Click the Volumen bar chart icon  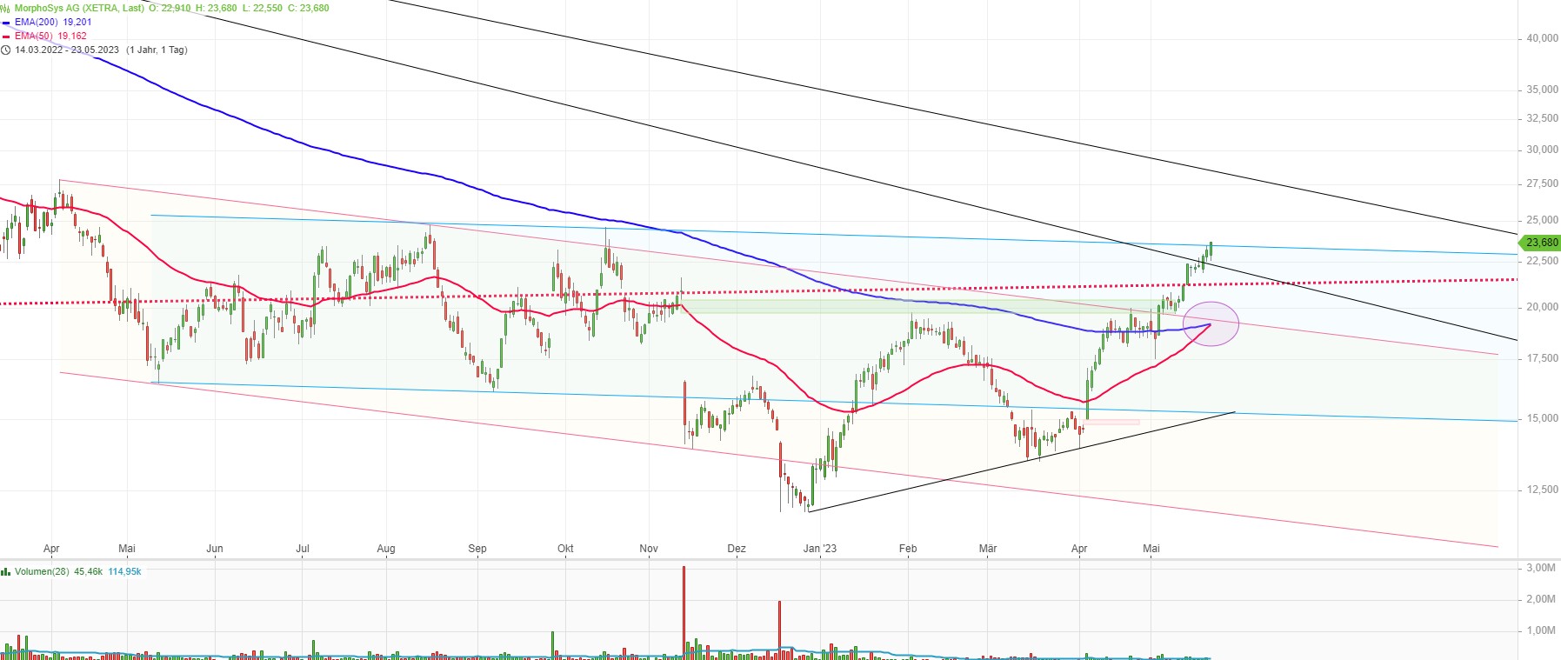pos(6,572)
